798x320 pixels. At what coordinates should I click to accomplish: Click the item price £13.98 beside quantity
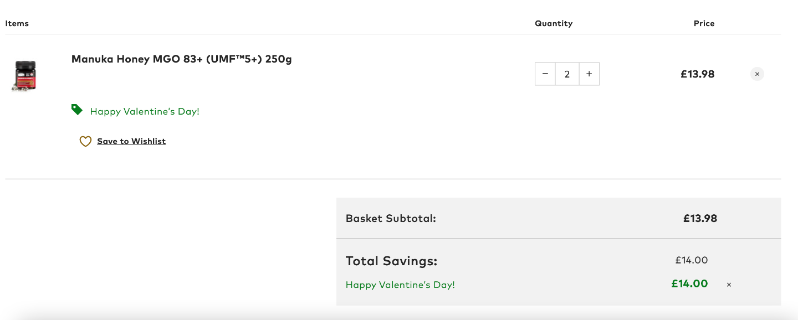(698, 74)
